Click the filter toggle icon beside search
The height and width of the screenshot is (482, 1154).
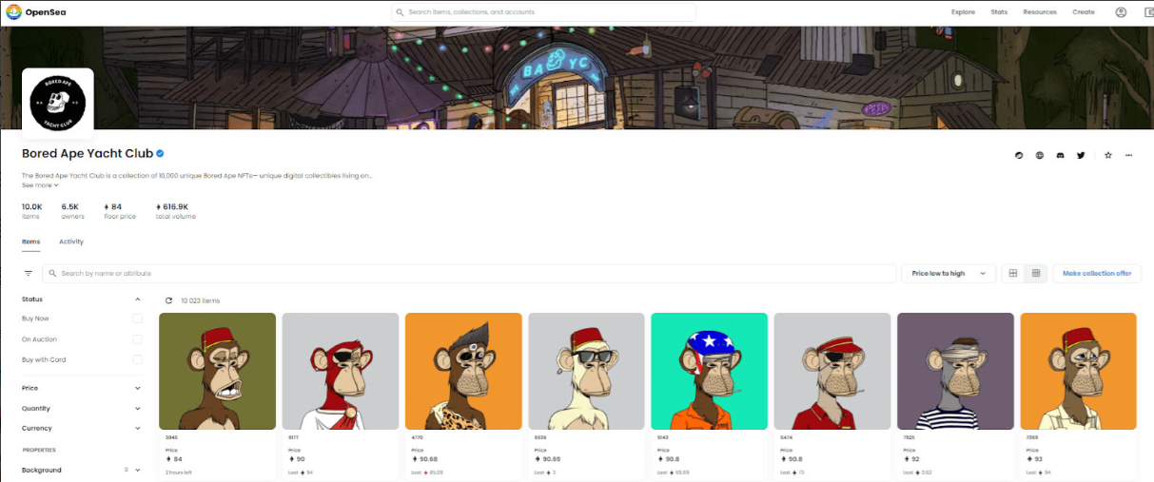point(28,274)
